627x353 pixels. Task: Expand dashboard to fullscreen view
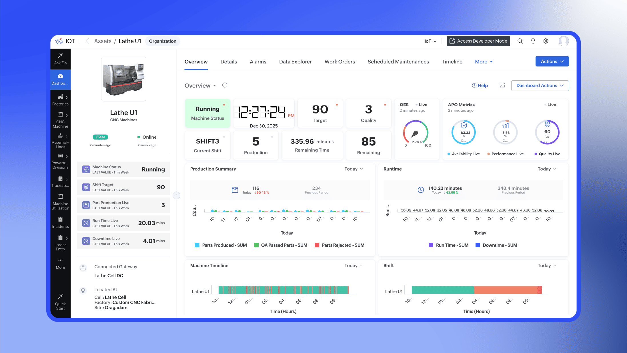point(502,85)
